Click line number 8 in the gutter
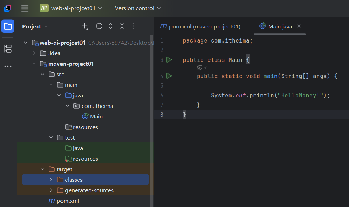 tap(162, 115)
